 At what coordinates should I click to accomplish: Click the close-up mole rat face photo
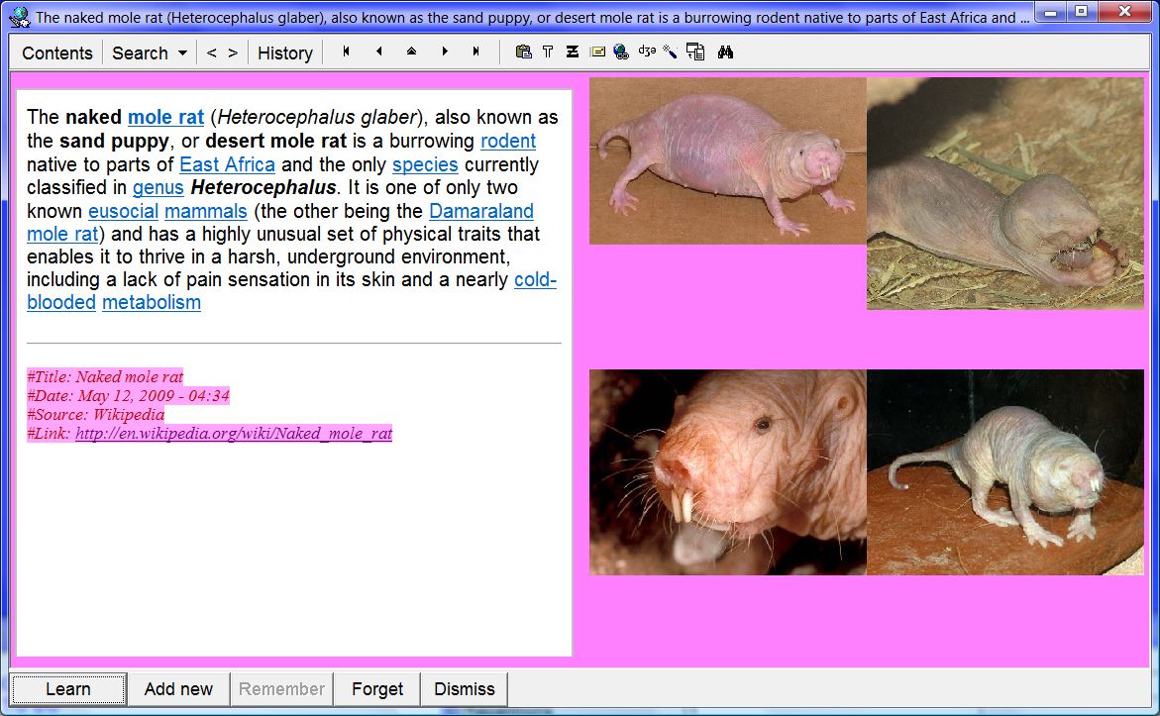click(x=727, y=471)
